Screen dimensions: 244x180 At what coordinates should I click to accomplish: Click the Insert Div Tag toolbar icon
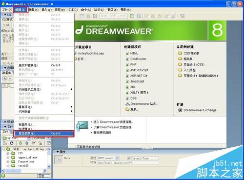[88, 16]
